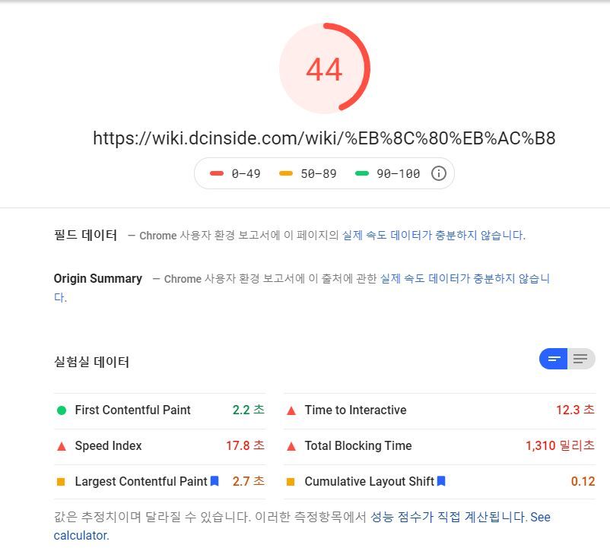The width and height of the screenshot is (610, 548).
Task: Click the analyzed wiki.dcinside.com URL text
Action: pos(324,138)
